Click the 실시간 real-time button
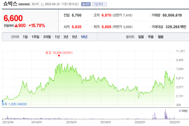The width and height of the screenshot is (189, 126). tap(86, 4)
